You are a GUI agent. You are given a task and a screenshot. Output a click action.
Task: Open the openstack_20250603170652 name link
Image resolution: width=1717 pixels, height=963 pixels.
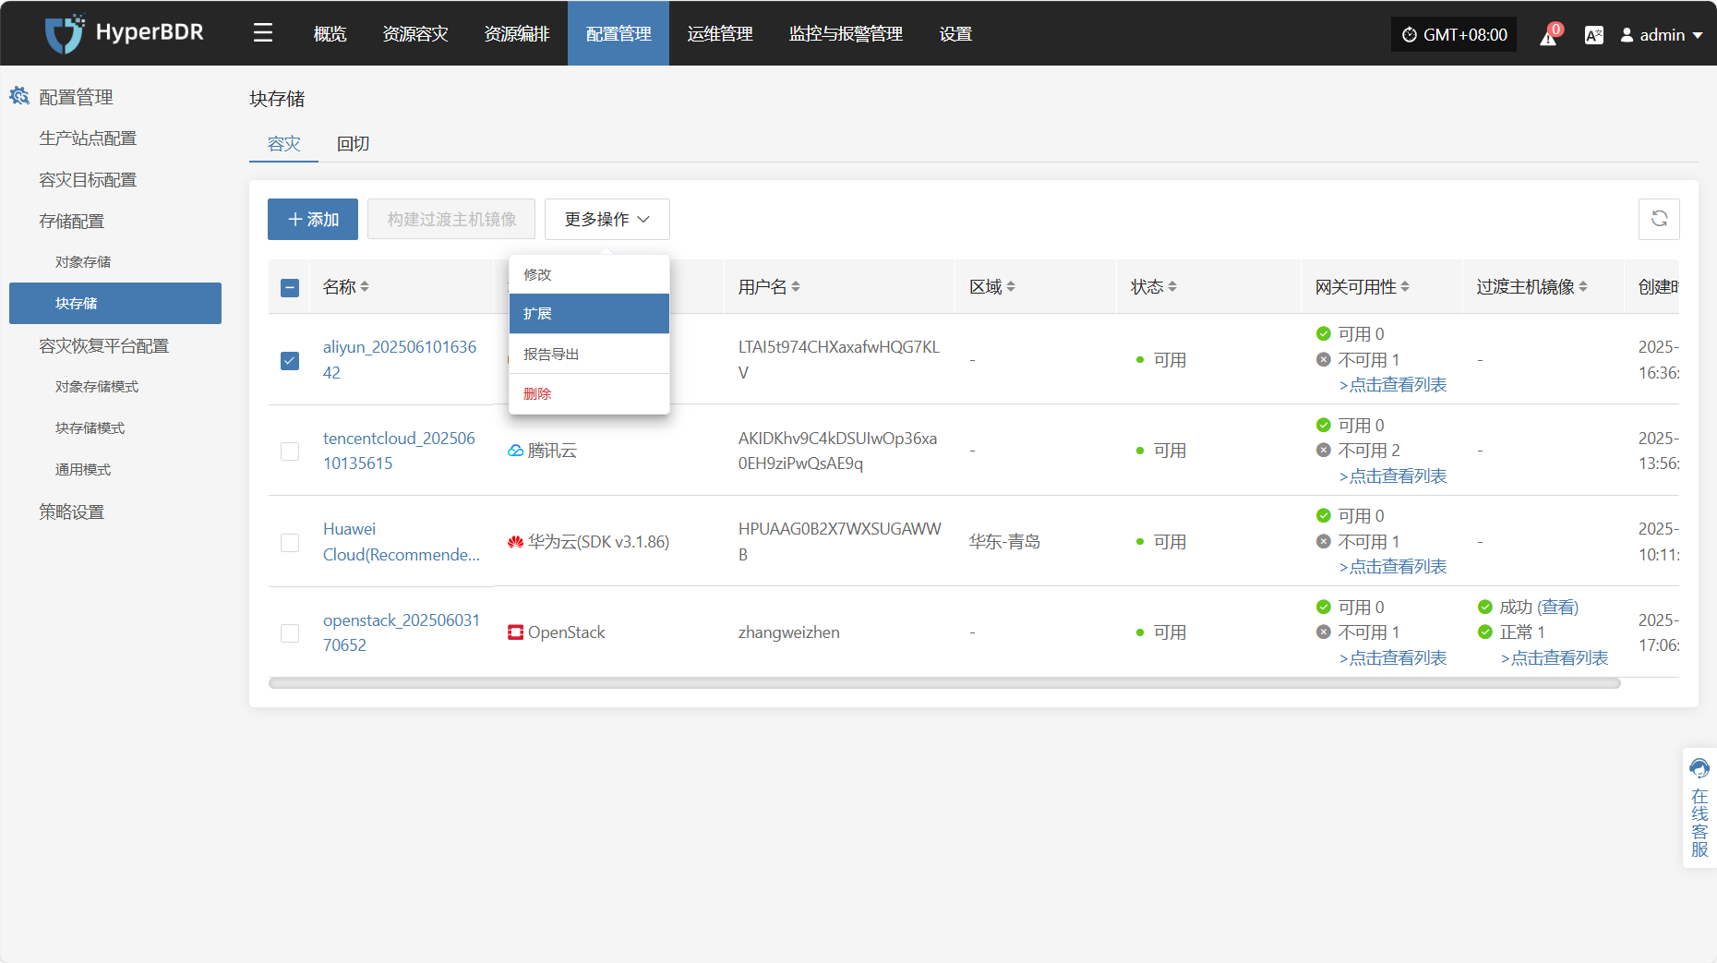point(402,632)
